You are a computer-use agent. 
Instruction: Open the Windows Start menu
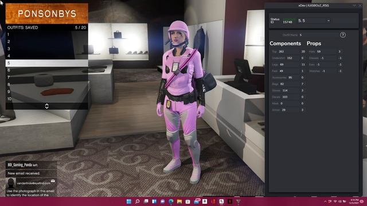click(128, 201)
